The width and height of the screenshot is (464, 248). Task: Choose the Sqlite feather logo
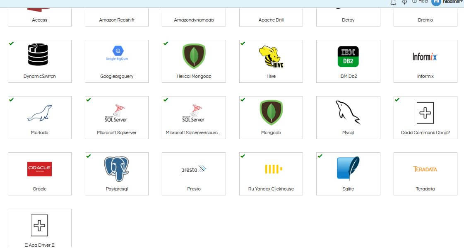[348, 168]
